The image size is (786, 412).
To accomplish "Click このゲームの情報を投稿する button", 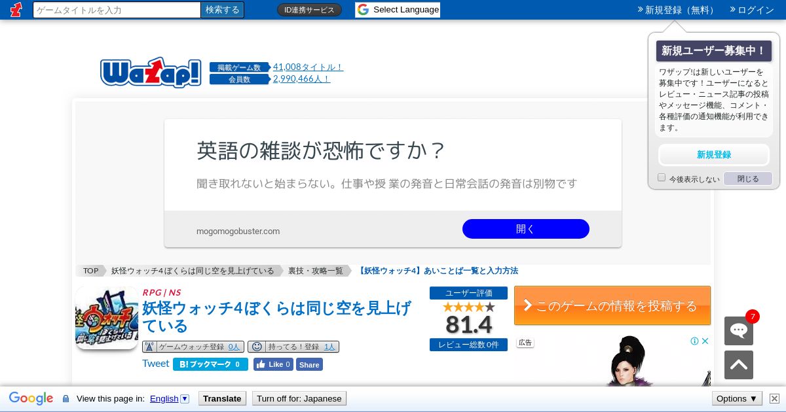I will tap(612, 305).
